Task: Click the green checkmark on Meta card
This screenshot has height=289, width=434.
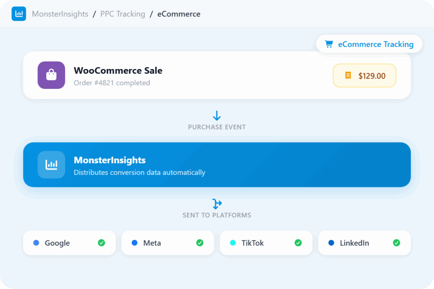Action: click(200, 243)
